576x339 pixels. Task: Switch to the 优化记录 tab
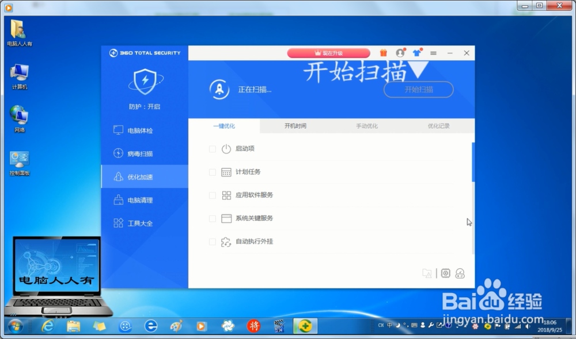pyautogui.click(x=438, y=126)
